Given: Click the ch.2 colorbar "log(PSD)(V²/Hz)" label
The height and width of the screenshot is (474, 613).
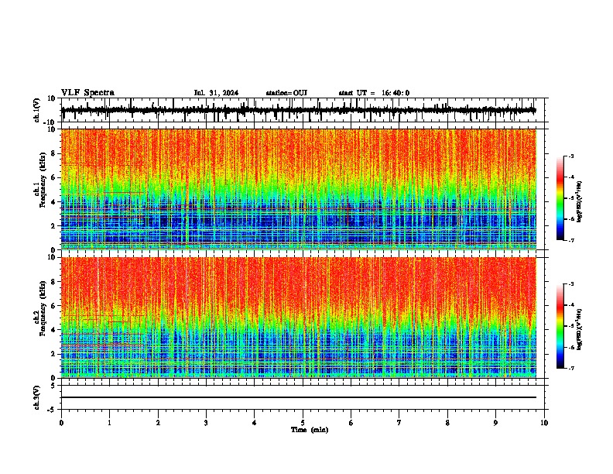Looking at the screenshot, I should tap(579, 330).
